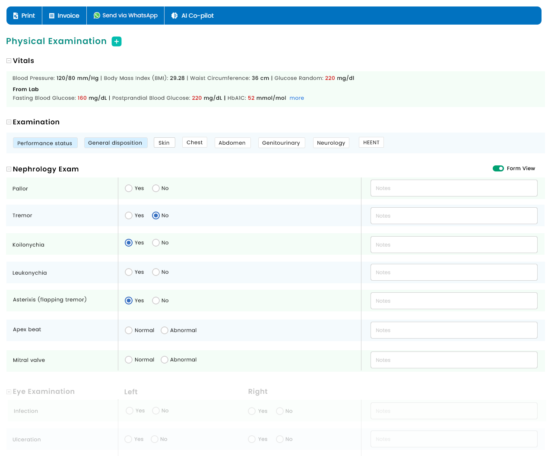Click the Invoice document icon
The width and height of the screenshot is (548, 456).
click(x=52, y=16)
